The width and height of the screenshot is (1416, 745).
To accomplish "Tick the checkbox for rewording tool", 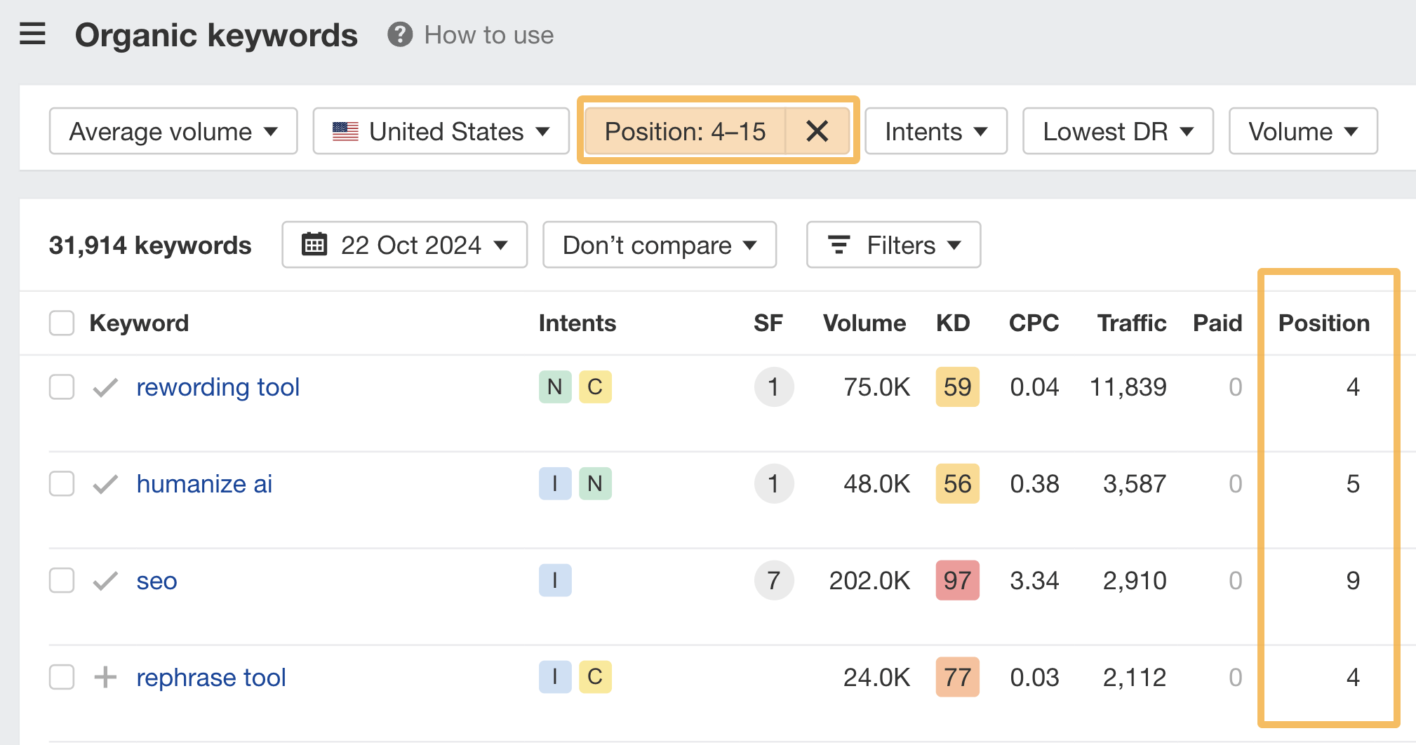I will (62, 387).
